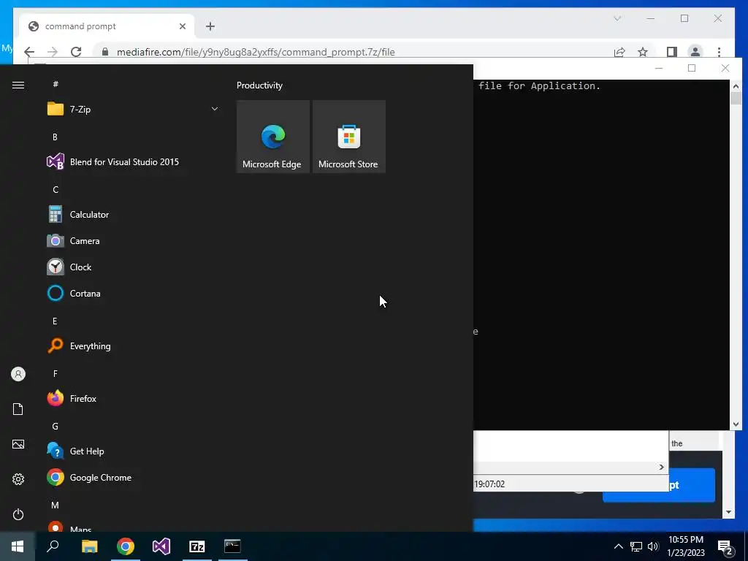
Task: Click the Power button in Start
Action: (18, 514)
